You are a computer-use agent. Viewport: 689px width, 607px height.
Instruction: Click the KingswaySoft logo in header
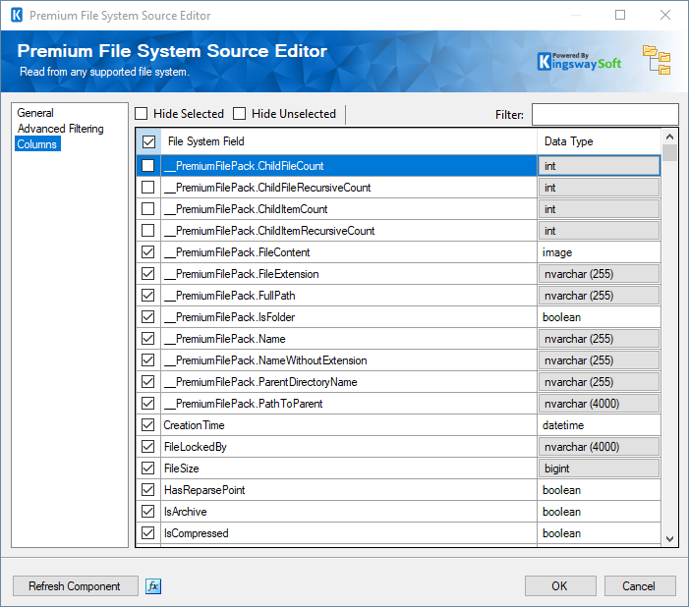point(579,62)
